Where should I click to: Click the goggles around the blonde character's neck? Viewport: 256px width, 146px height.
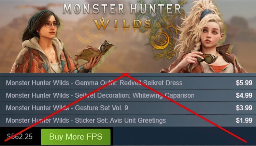(207, 58)
